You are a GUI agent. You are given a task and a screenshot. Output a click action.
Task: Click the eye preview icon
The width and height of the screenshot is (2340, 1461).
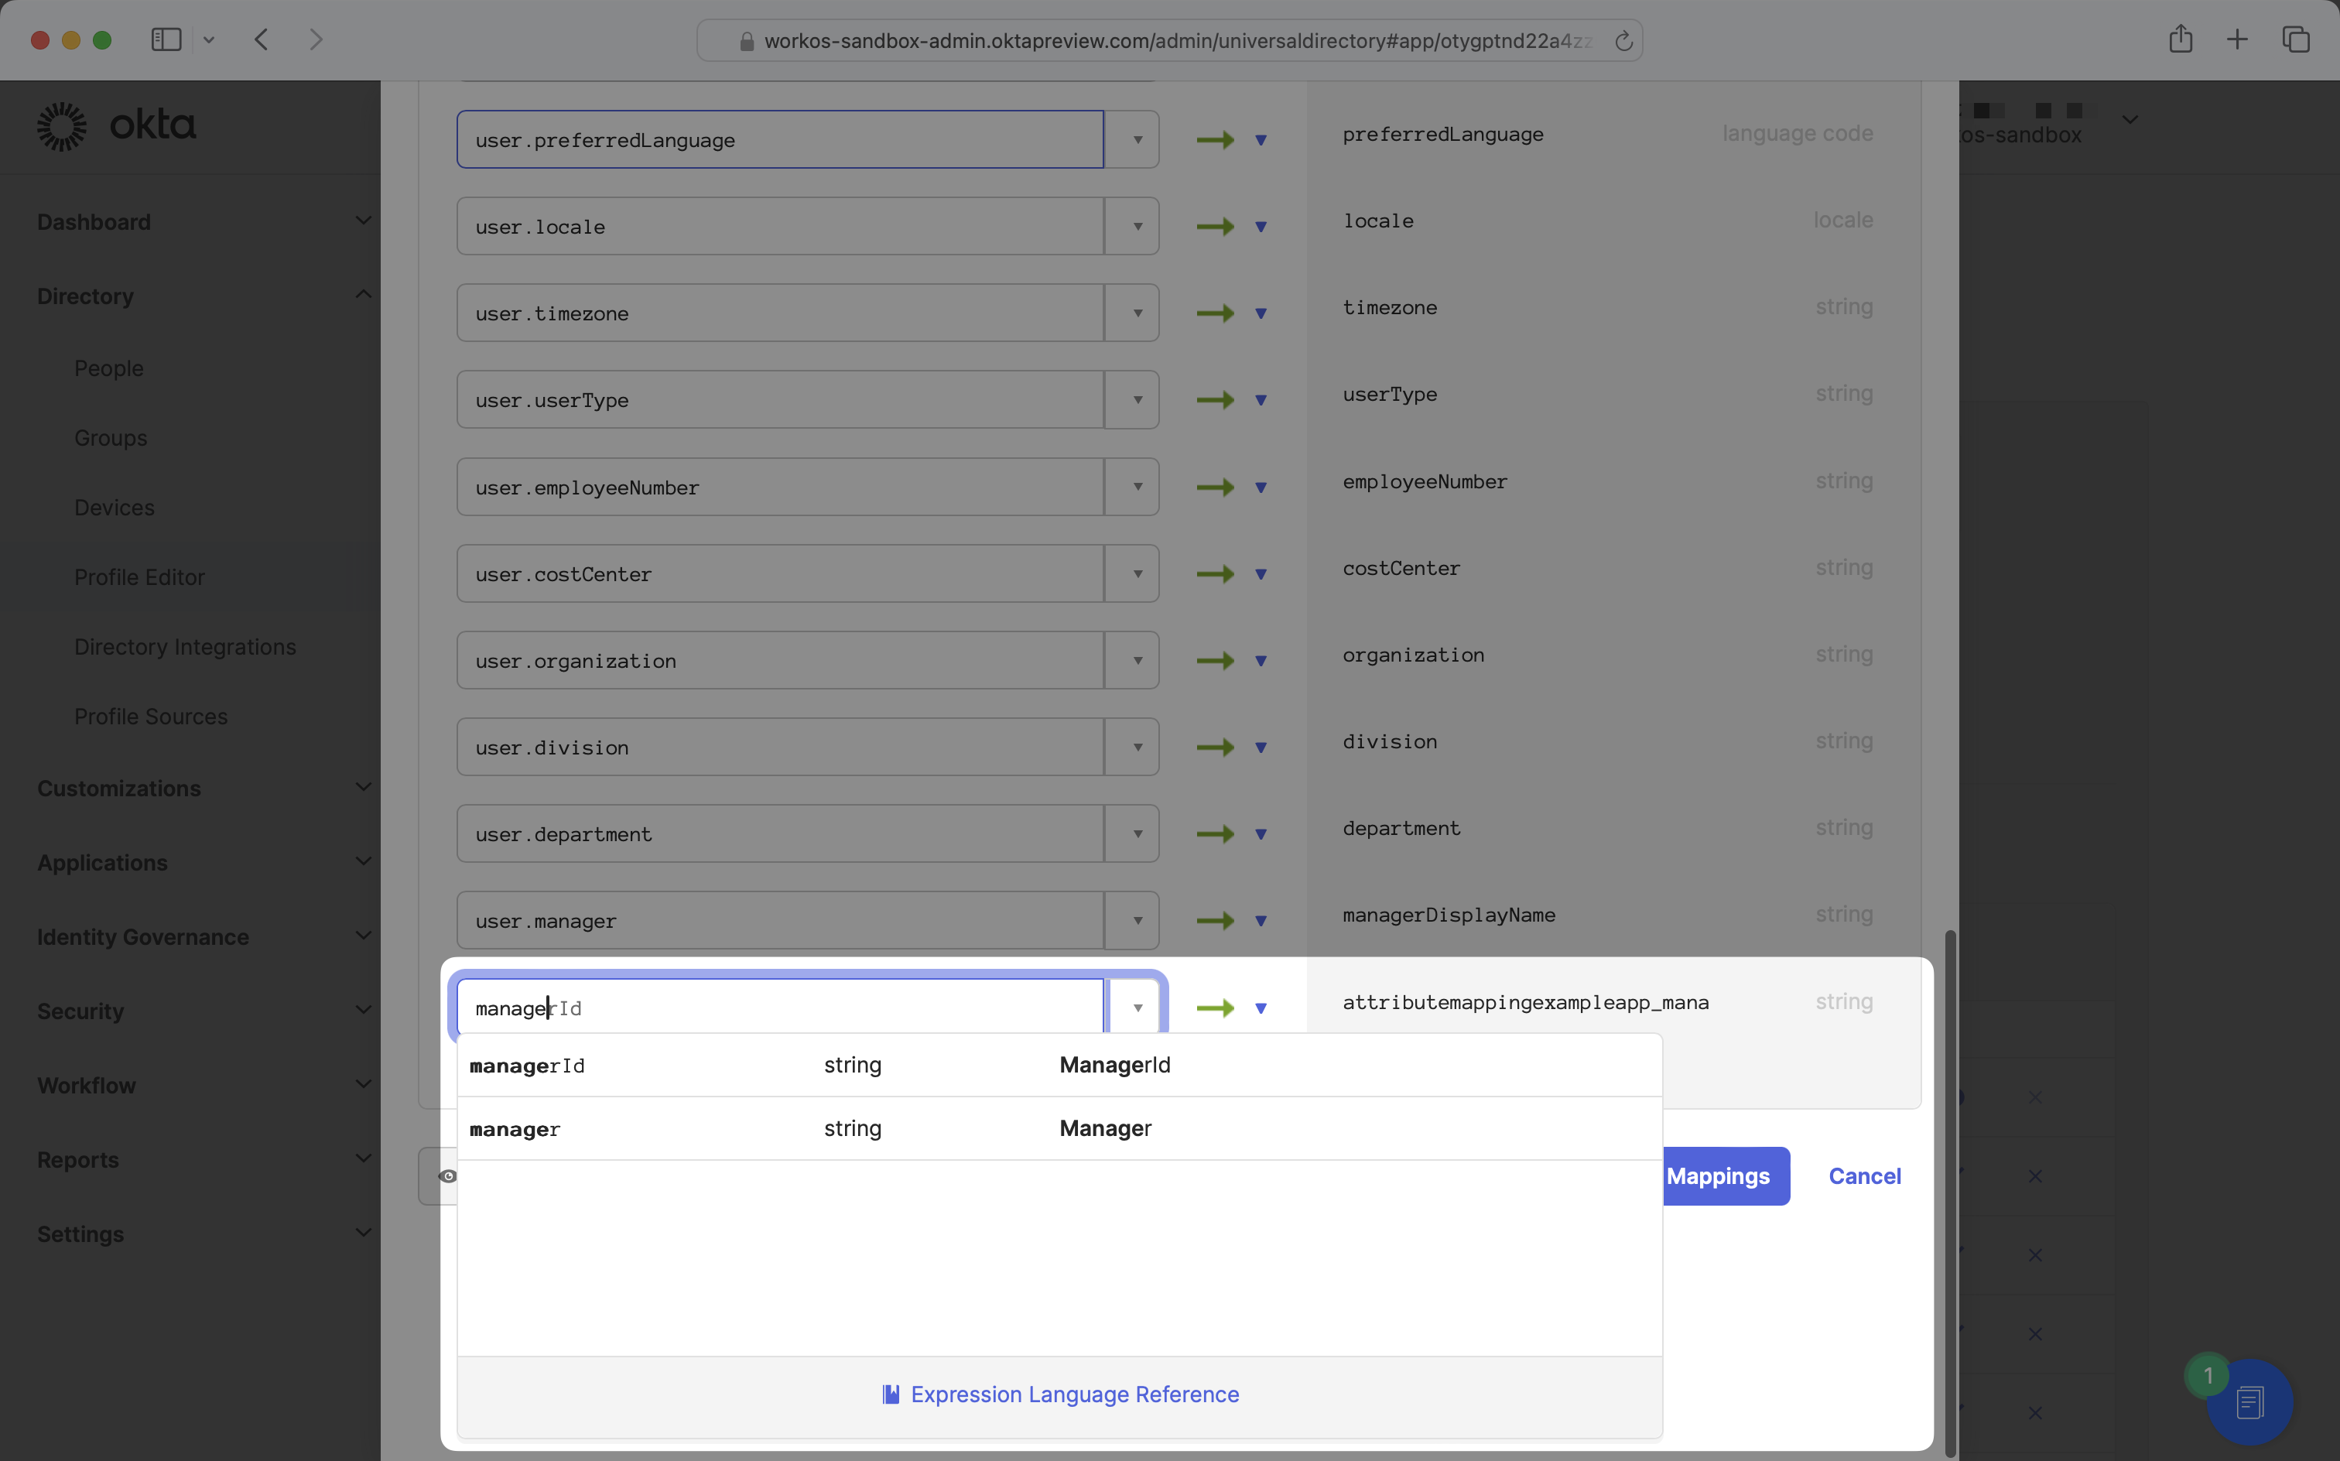(x=447, y=1176)
